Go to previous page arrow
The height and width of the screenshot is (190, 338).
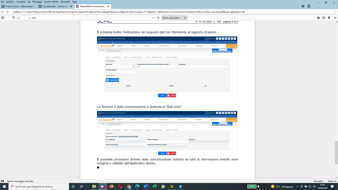[13, 18]
